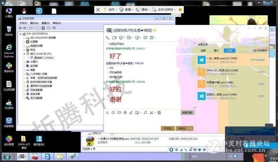
Task: Open the QQ chat apps grid icon
Action: pyautogui.click(x=152, y=38)
